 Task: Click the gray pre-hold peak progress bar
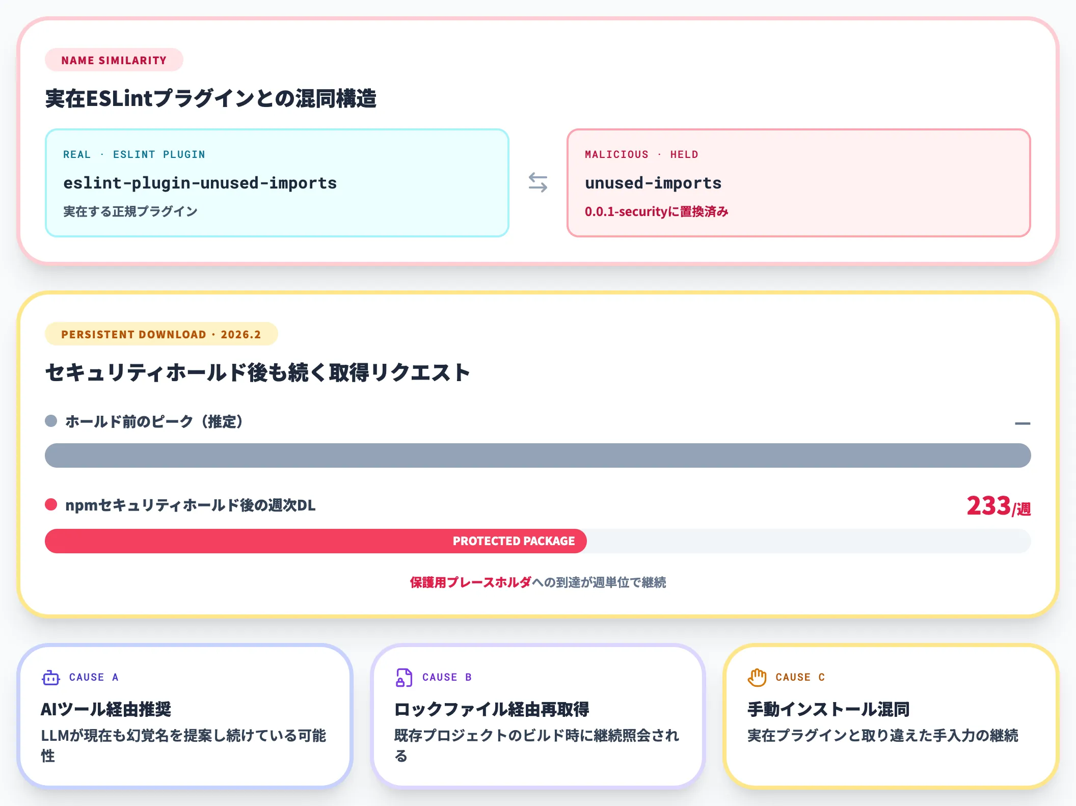pos(538,455)
